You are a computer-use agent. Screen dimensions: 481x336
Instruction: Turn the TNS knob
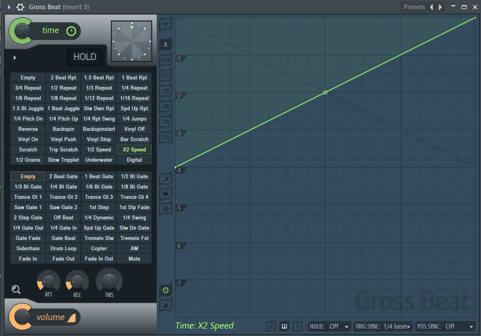tap(109, 280)
